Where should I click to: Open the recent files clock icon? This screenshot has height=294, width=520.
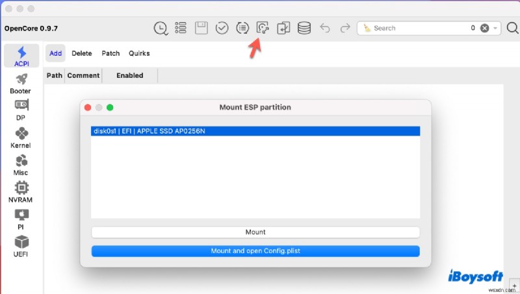click(x=161, y=28)
